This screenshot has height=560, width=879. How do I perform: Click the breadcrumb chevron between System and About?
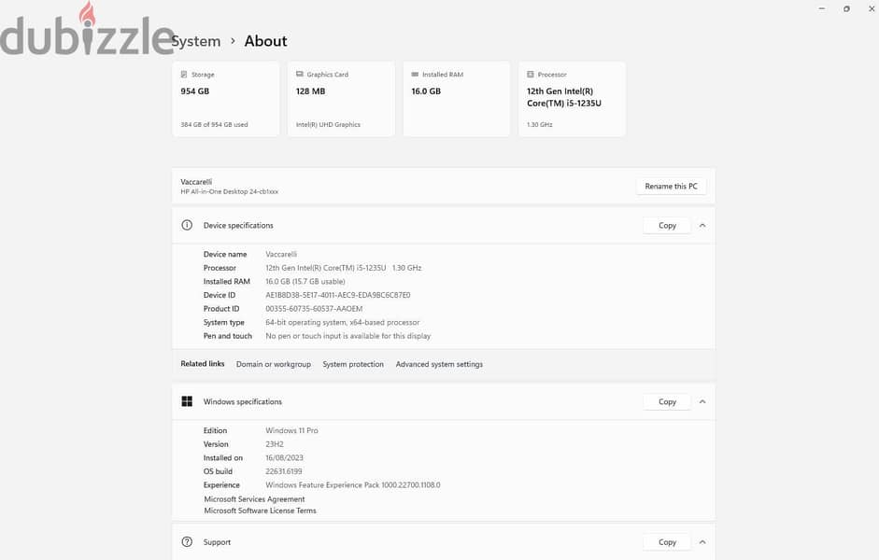233,41
